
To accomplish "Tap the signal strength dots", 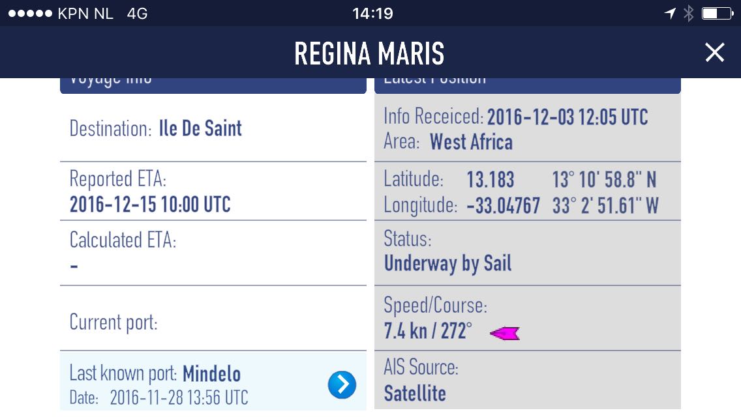I will [x=29, y=14].
